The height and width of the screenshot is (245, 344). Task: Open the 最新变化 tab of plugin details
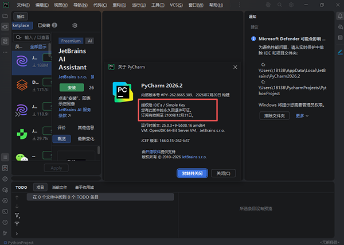[x=86, y=139]
